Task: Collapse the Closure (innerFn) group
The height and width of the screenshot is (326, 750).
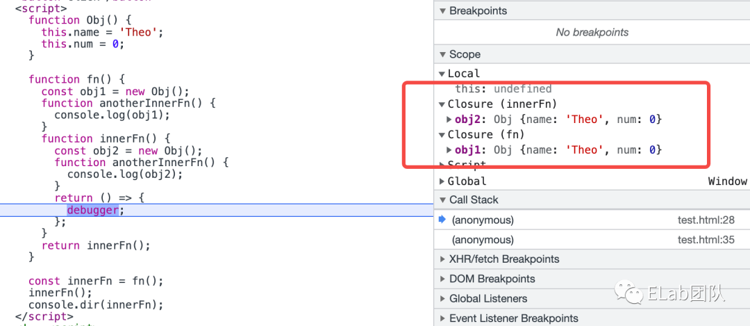Action: pos(442,104)
